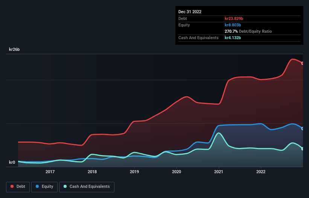Click the kr0 y-axis label
The image size is (309, 198).
coord(12,162)
